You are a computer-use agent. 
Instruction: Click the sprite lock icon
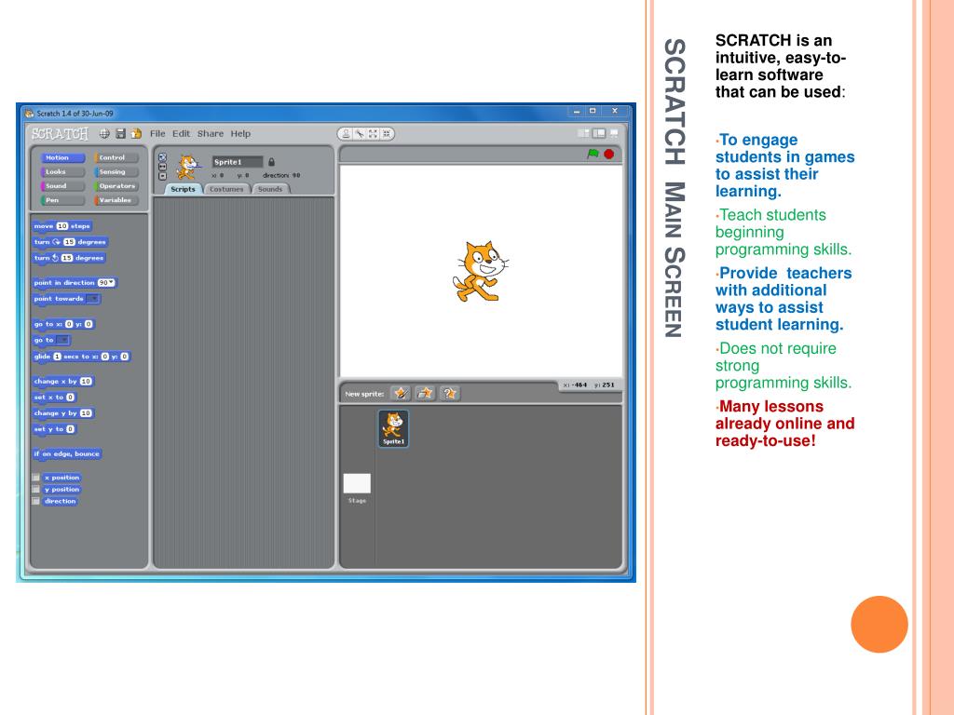[271, 162]
